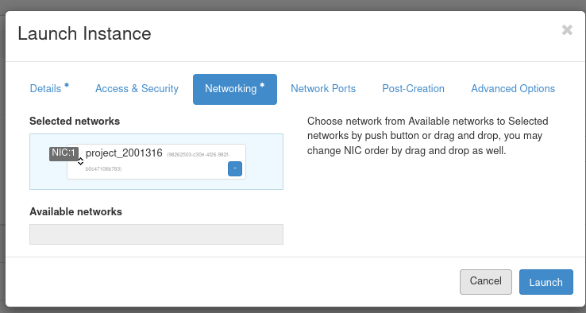Click the NIC:1 reorder arrows
The width and height of the screenshot is (586, 313).
[x=80, y=161]
